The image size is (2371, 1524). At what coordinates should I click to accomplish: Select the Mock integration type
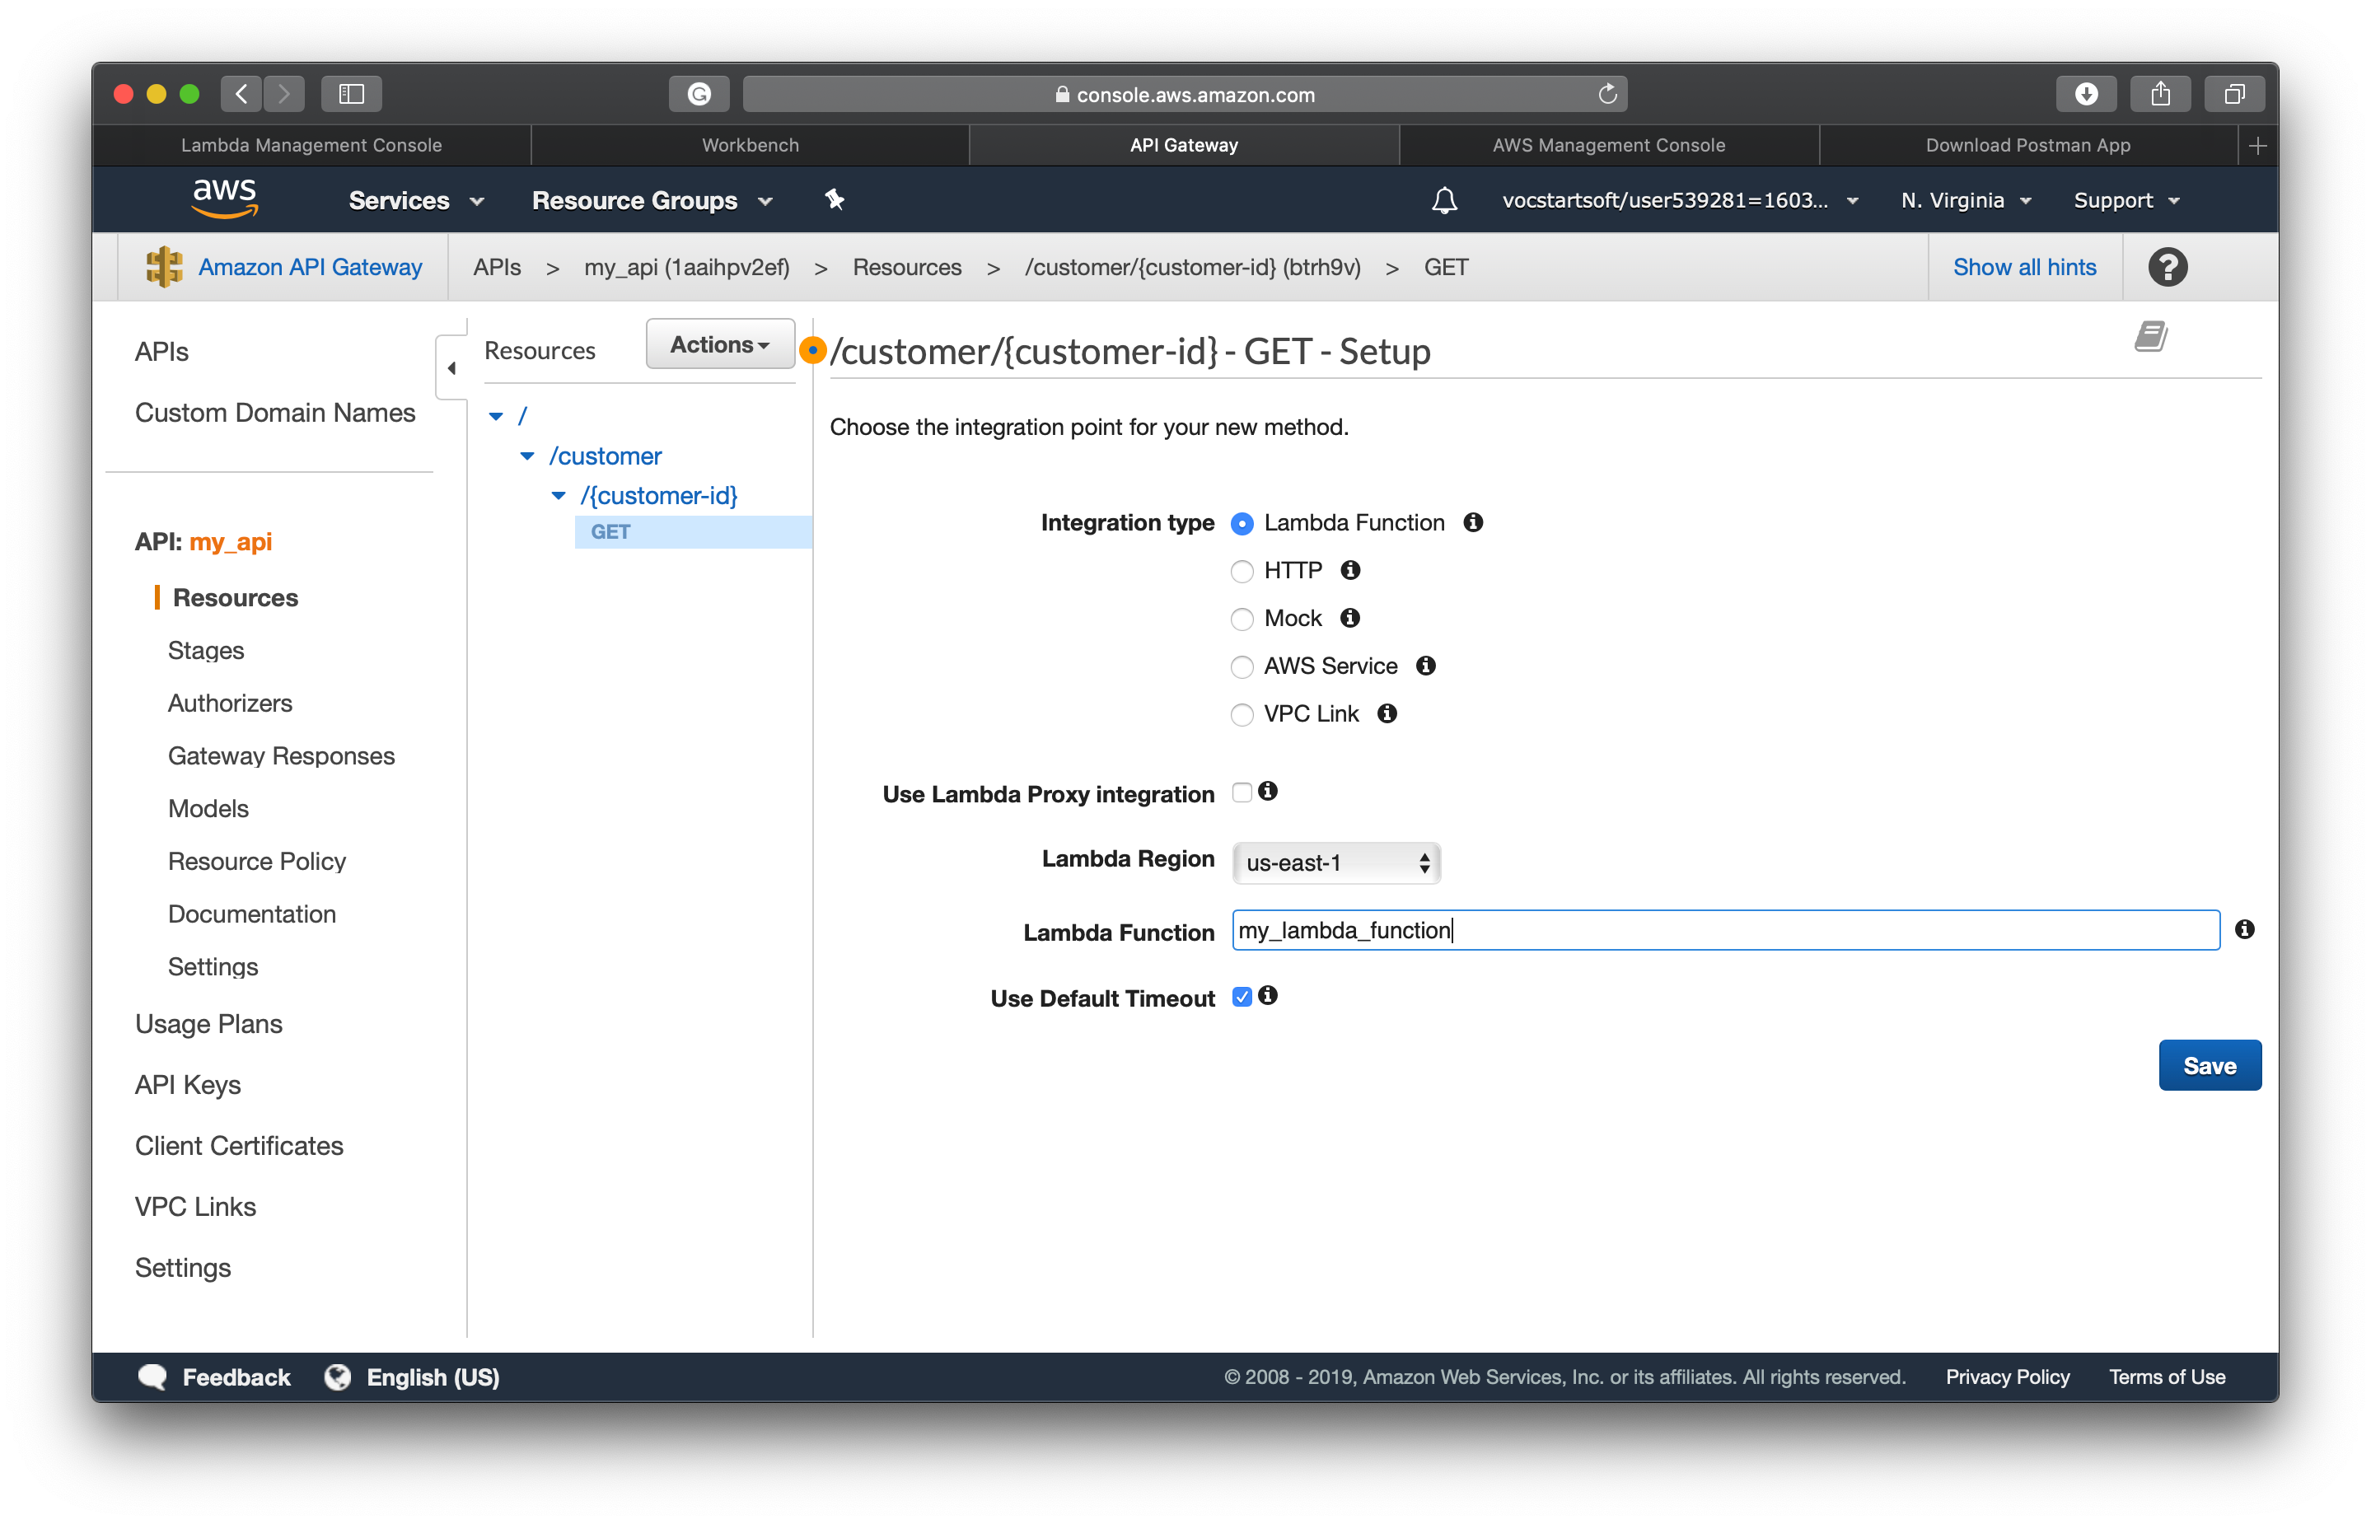coord(1242,619)
